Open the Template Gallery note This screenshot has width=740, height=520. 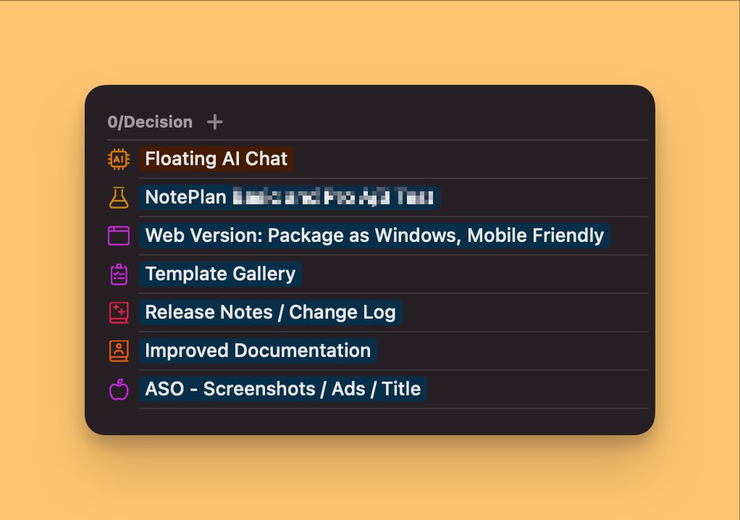[220, 274]
